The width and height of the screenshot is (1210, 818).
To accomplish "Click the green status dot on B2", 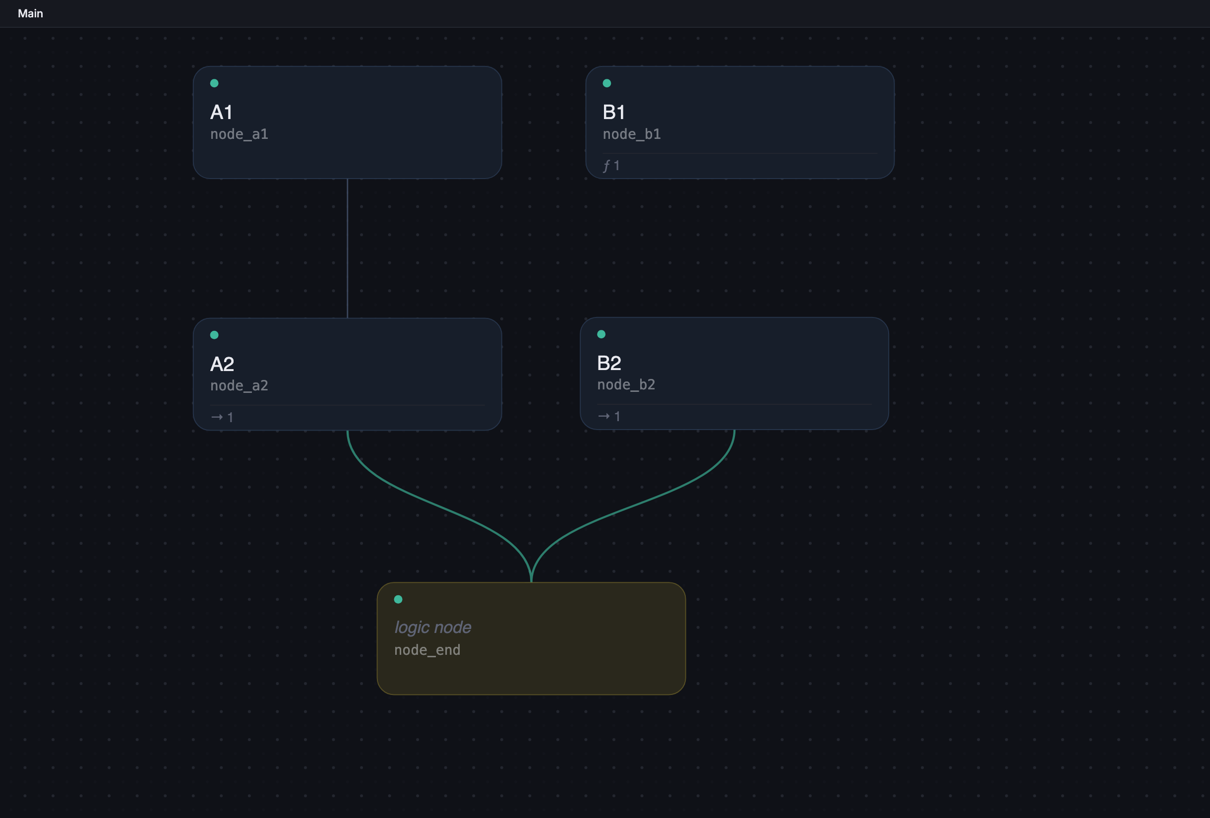I will click(x=602, y=334).
